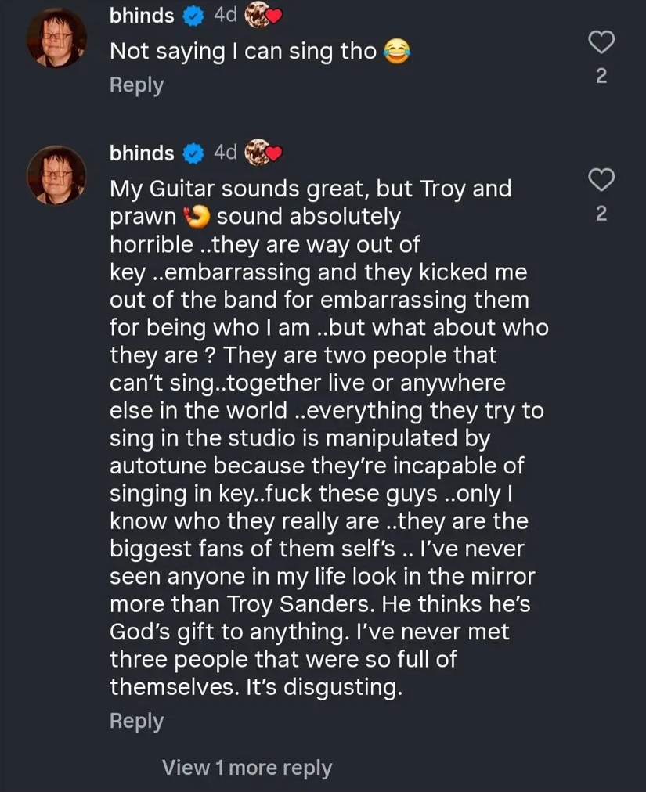Expand "View 1 more reply"
Image resolution: width=646 pixels, height=792 pixels.
click(x=247, y=768)
